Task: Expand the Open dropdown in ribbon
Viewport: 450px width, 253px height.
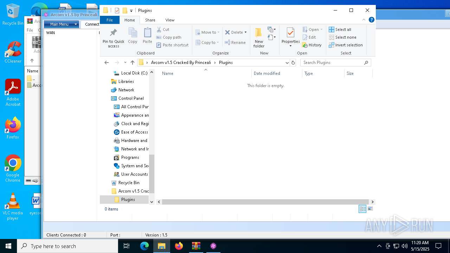Action: coord(321,30)
